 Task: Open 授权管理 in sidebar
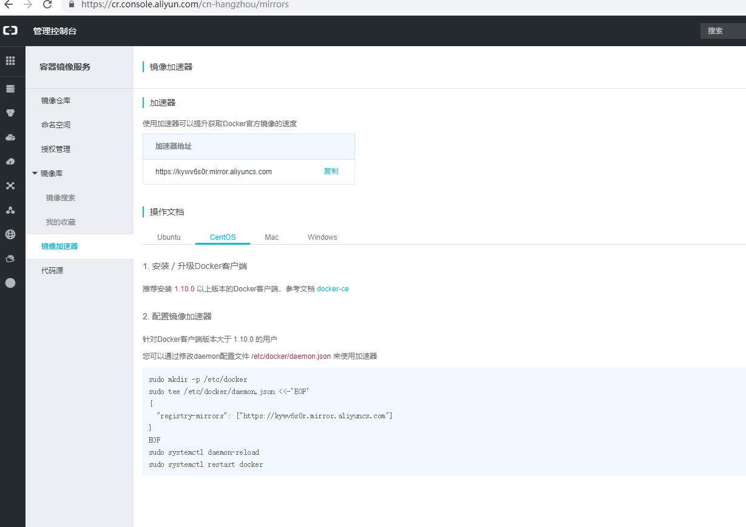click(x=56, y=149)
